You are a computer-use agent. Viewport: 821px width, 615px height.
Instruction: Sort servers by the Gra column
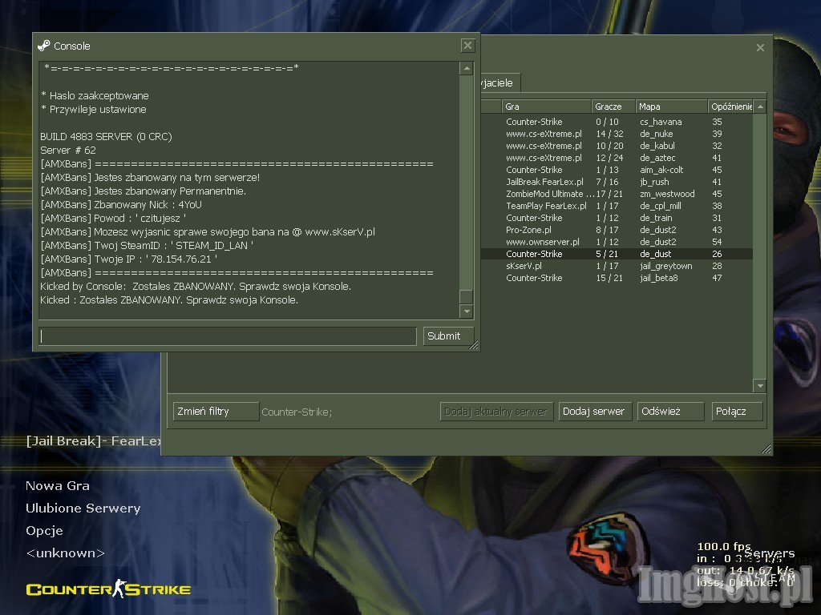547,107
